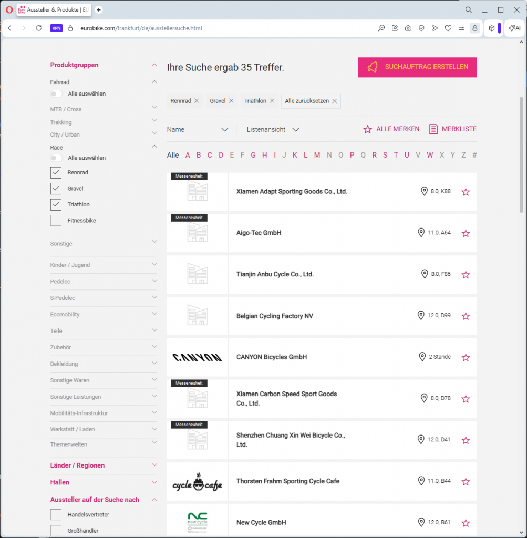Filter exhibitors by letter S
The height and width of the screenshot is (538, 527).
385,155
